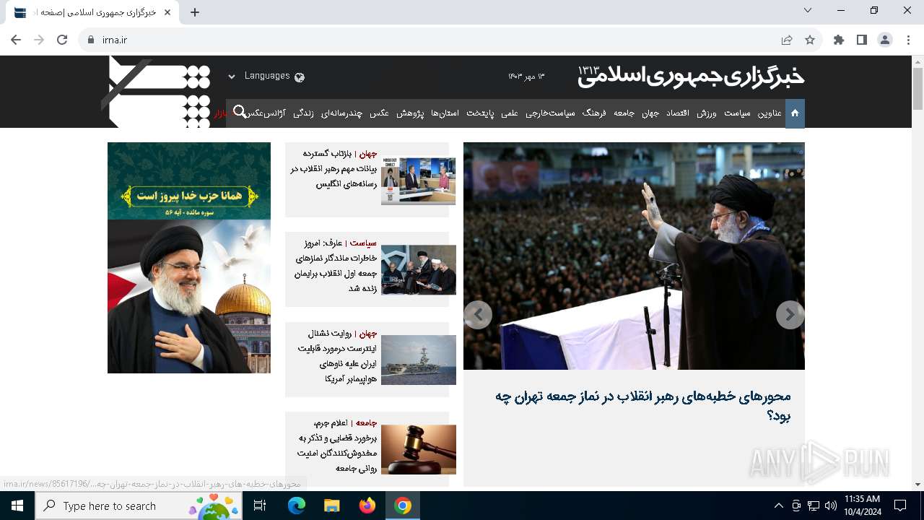
Task: Open the عکس section
Action: click(x=380, y=113)
